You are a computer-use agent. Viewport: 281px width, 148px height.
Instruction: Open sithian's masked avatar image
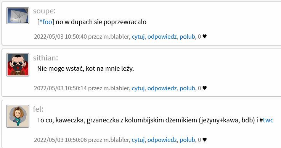(x=18, y=65)
